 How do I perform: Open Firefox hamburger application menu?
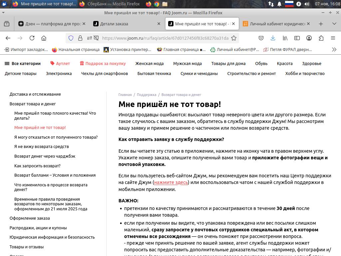333,38
